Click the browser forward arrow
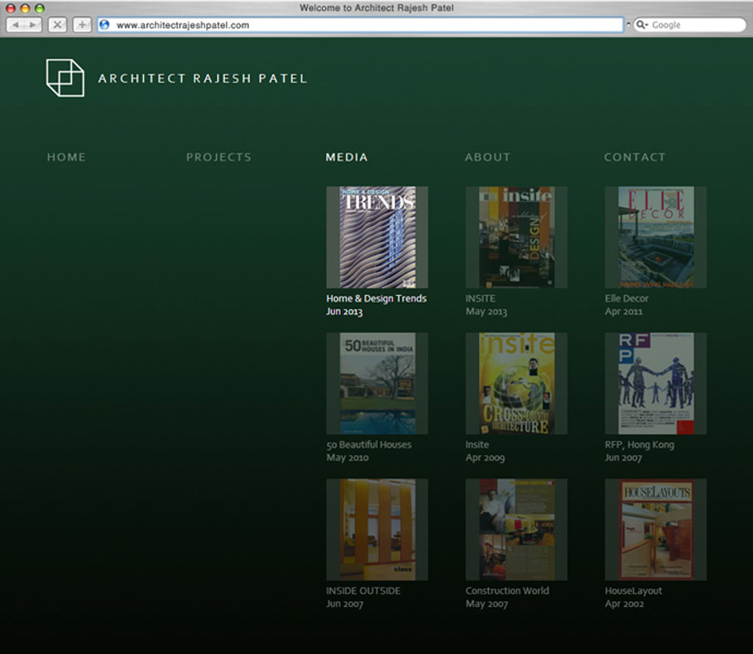This screenshot has height=654, width=753. pyautogui.click(x=32, y=24)
